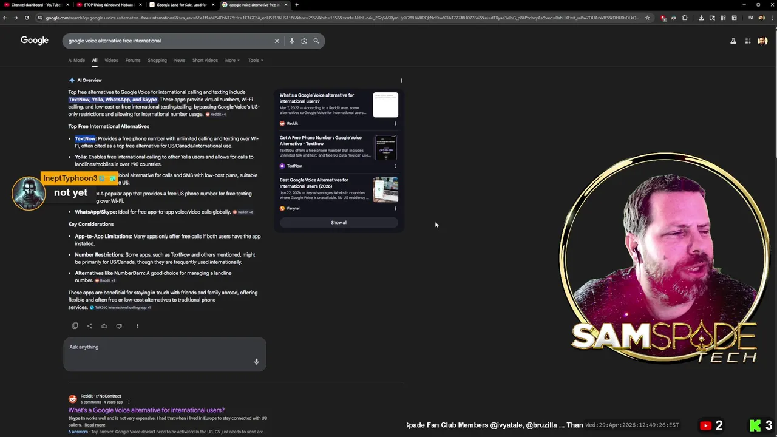Viewport: 777px width, 437px height.
Task: Open the browser Extensions puzzle icon
Action: (x=685, y=18)
